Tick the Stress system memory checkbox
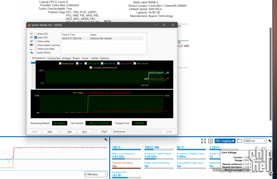277x179 pixels. click(36, 45)
